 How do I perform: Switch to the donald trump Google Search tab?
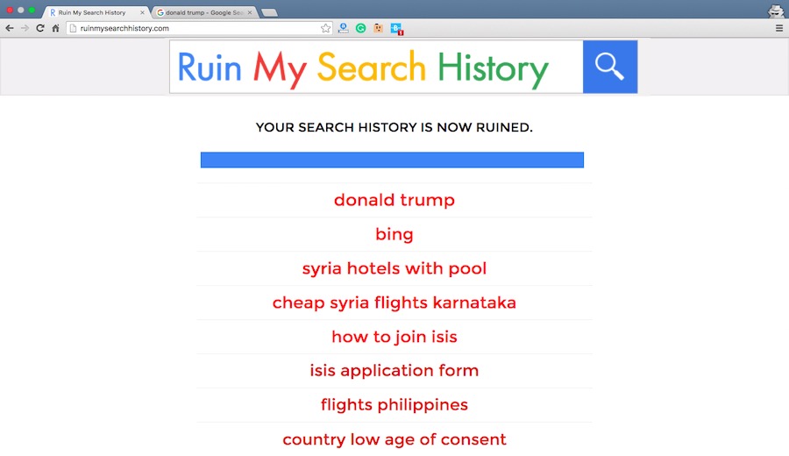click(x=202, y=13)
